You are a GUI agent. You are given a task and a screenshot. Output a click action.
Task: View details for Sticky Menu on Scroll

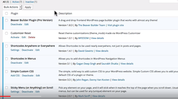coord(99,96)
